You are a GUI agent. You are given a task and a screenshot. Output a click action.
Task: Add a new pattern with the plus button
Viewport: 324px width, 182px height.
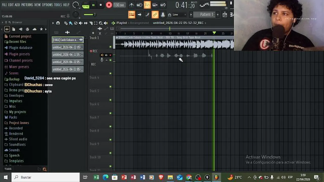point(218,15)
